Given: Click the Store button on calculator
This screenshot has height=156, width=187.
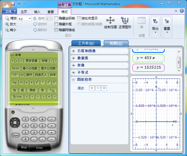Looking at the screenshot, I should point(16,135).
